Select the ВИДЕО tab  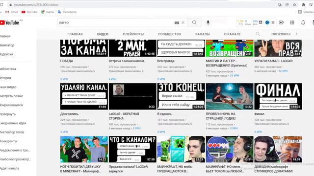coord(103,34)
